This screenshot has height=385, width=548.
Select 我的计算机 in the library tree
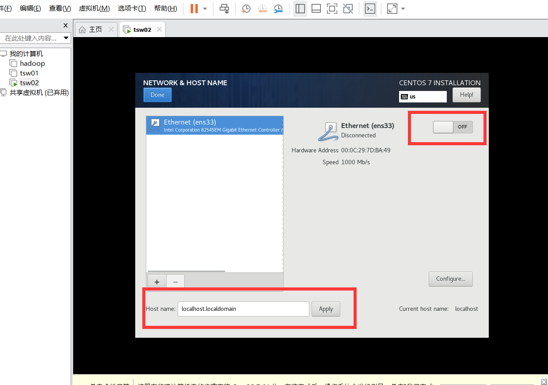point(27,53)
